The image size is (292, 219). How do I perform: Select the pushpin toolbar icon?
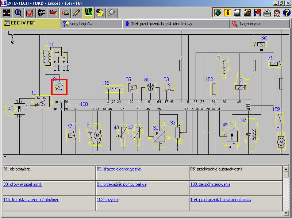(x=112, y=13)
